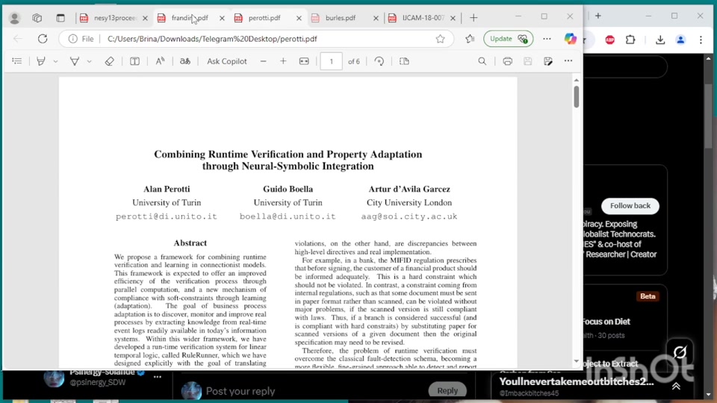This screenshot has height=403, width=717.
Task: Rotate the PDF page
Action: click(x=379, y=61)
